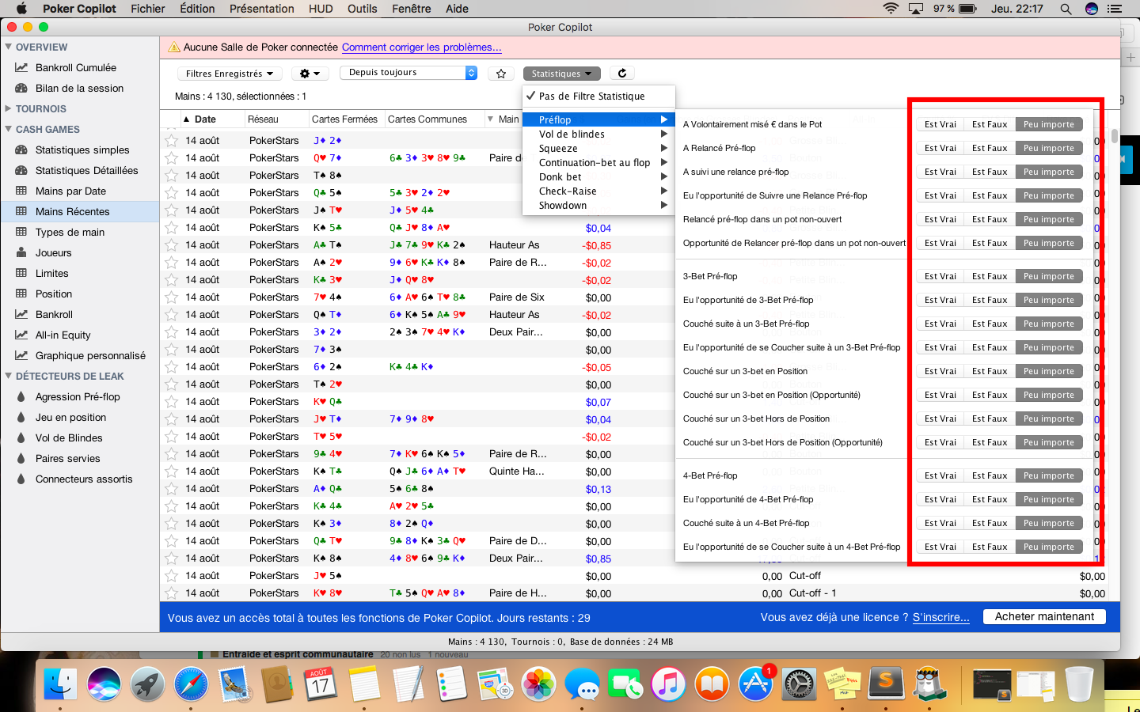Open the Vol de blindes submenu

598,134
